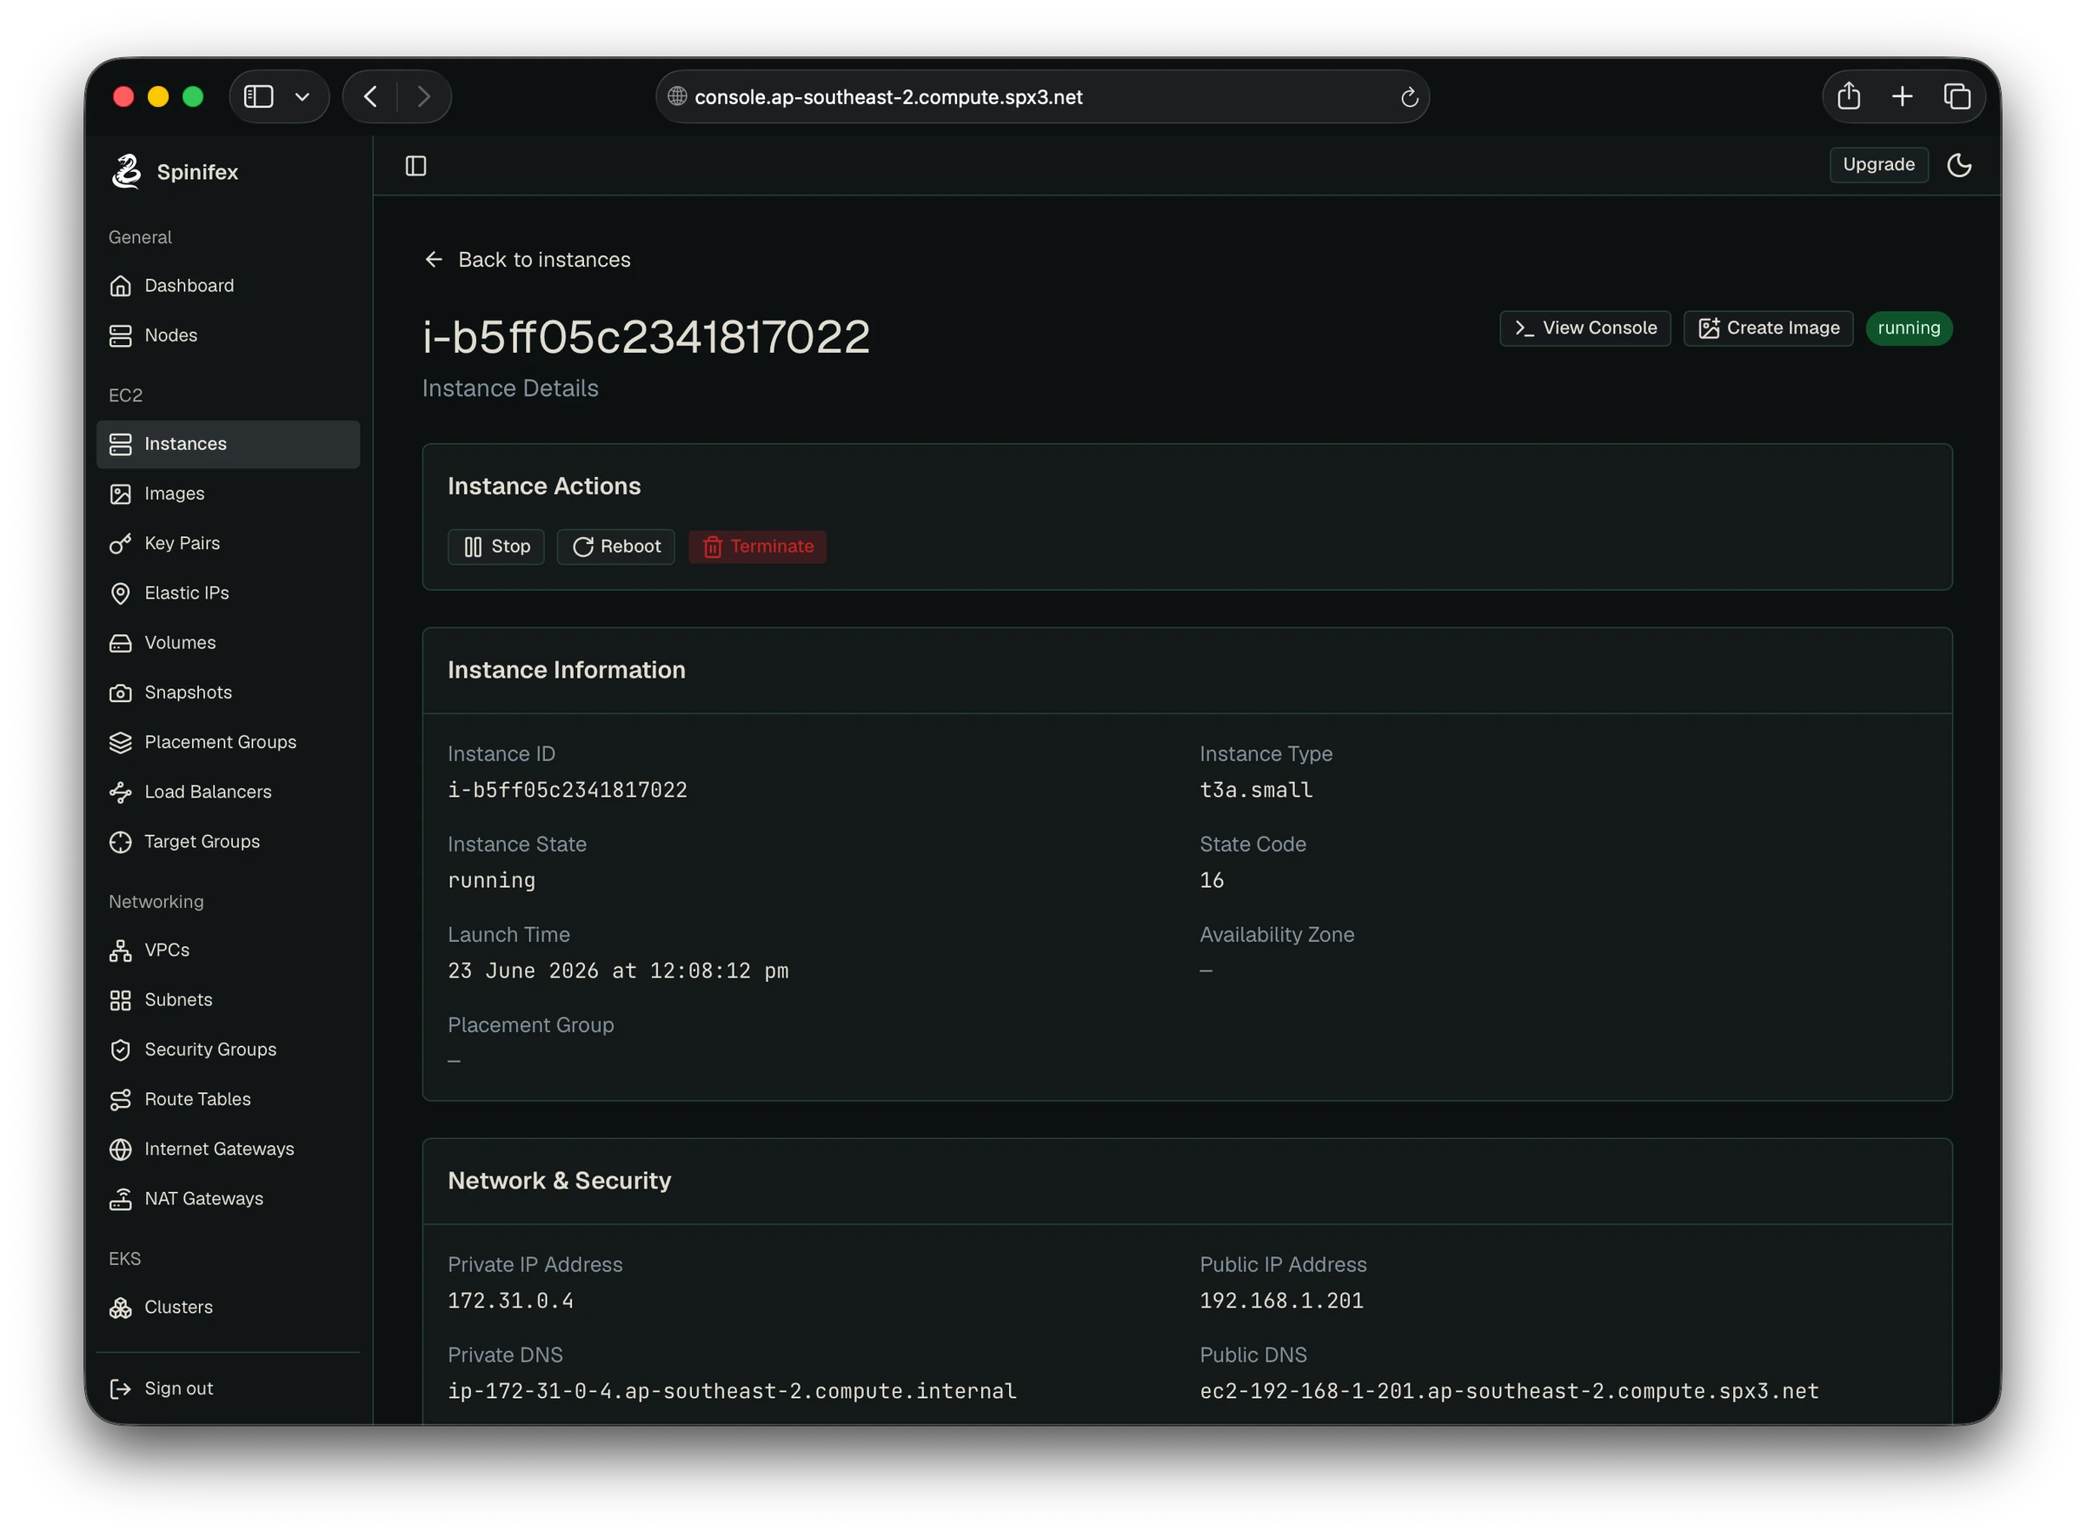
Task: Click the EKS Clusters icon
Action: (x=120, y=1308)
